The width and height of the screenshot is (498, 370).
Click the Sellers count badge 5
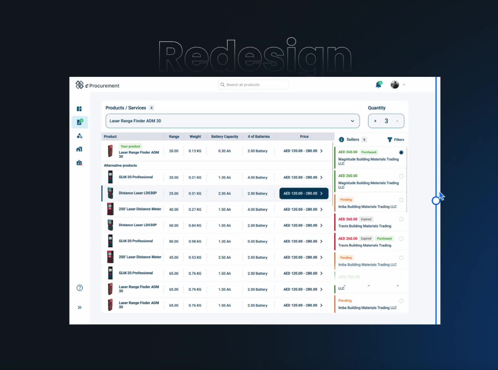(x=365, y=140)
